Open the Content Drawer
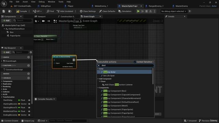The height and width of the screenshot is (123, 219). click(x=10, y=121)
